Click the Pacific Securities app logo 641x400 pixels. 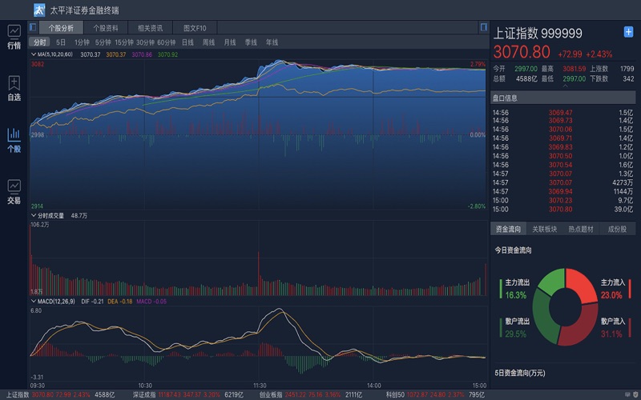[x=39, y=10]
